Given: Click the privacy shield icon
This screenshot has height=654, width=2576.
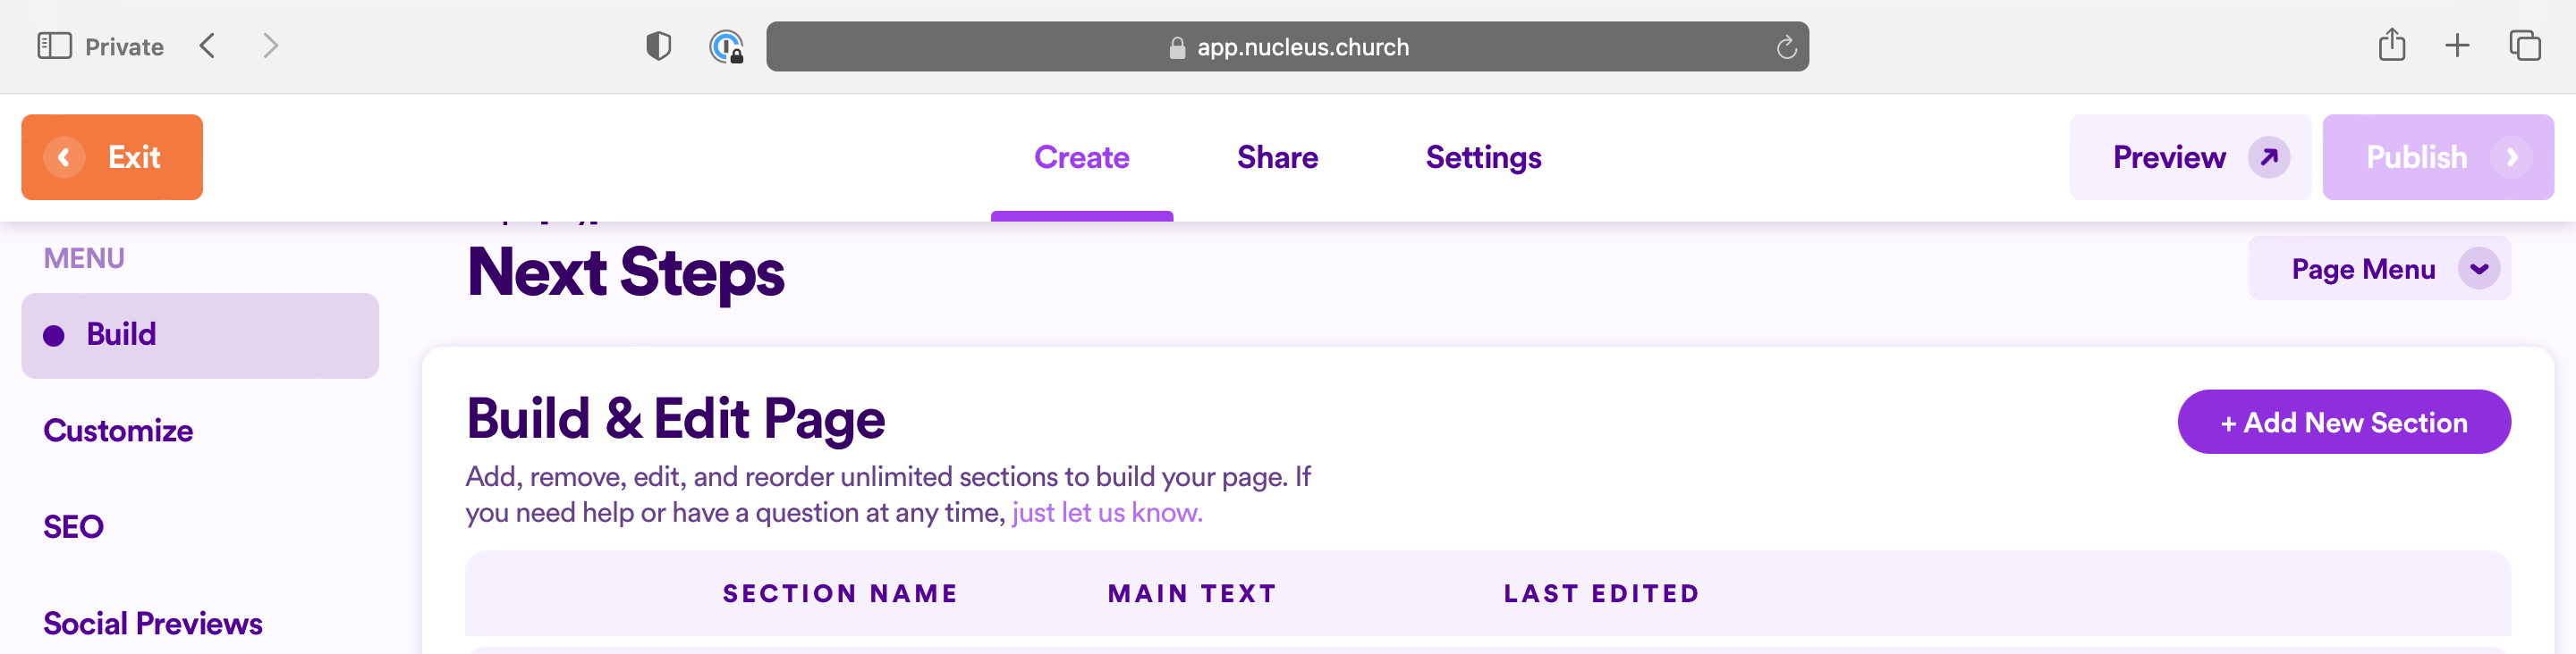Looking at the screenshot, I should tap(659, 46).
